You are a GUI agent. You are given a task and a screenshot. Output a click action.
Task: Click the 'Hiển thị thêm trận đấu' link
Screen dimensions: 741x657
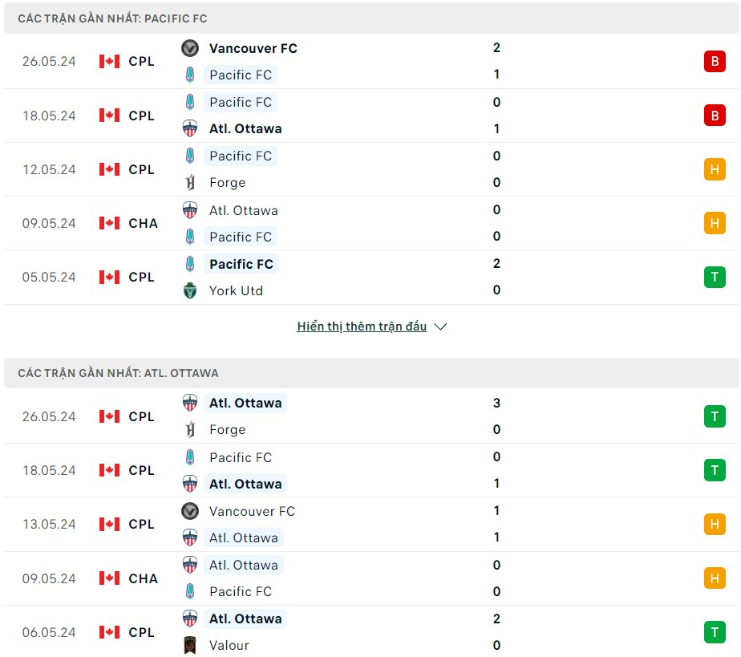point(361,326)
